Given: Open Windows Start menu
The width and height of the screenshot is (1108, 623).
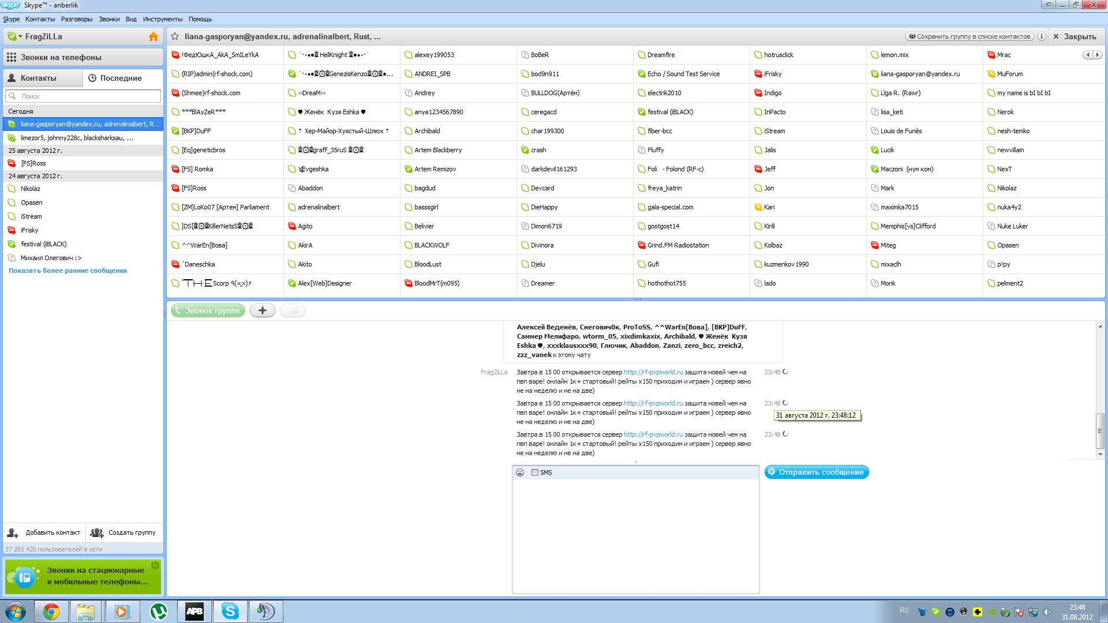Looking at the screenshot, I should 16,611.
